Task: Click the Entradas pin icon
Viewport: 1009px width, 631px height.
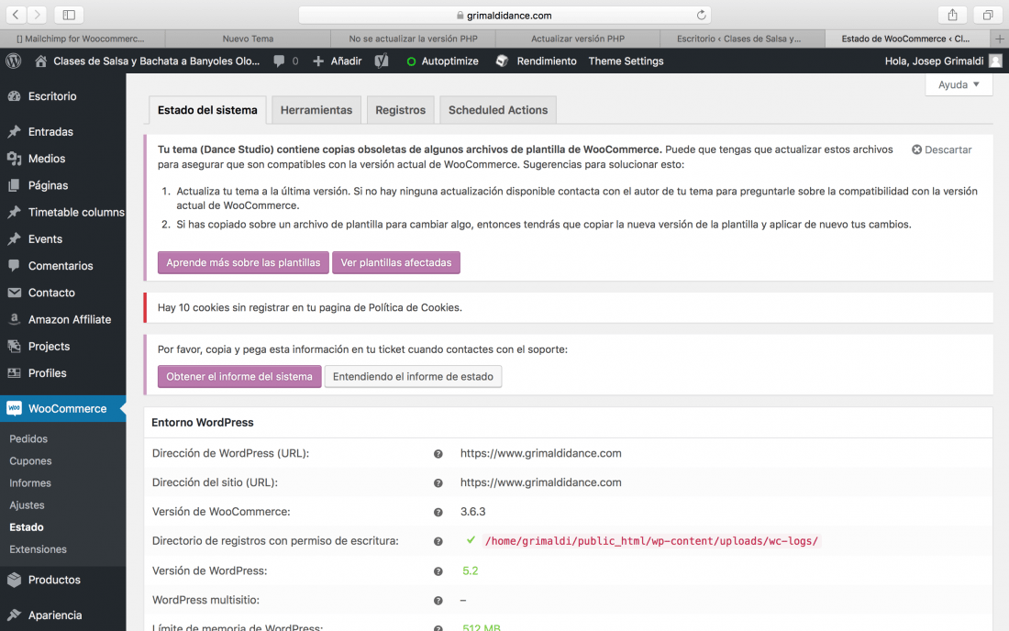Action: coord(14,132)
